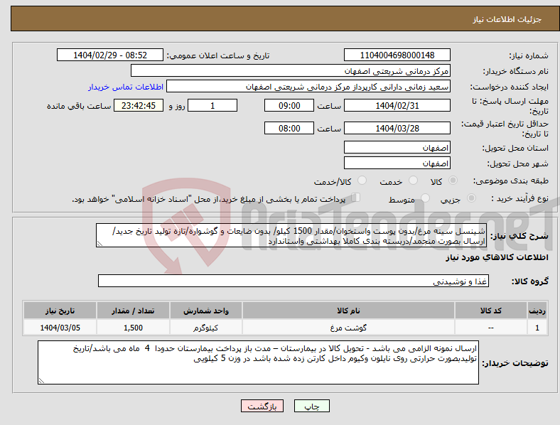560x425 pixels.
Task: Click the resize grip of buyer notes area
Action: [x=41, y=381]
